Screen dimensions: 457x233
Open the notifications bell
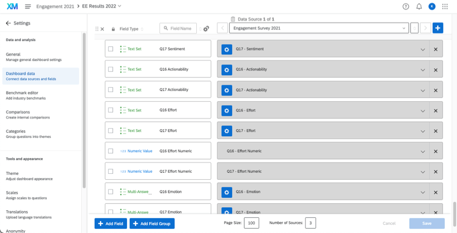coord(419,6)
